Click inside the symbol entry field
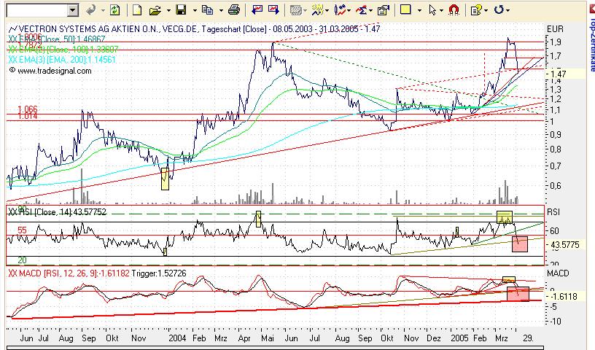The image size is (595, 350). [x=37, y=10]
